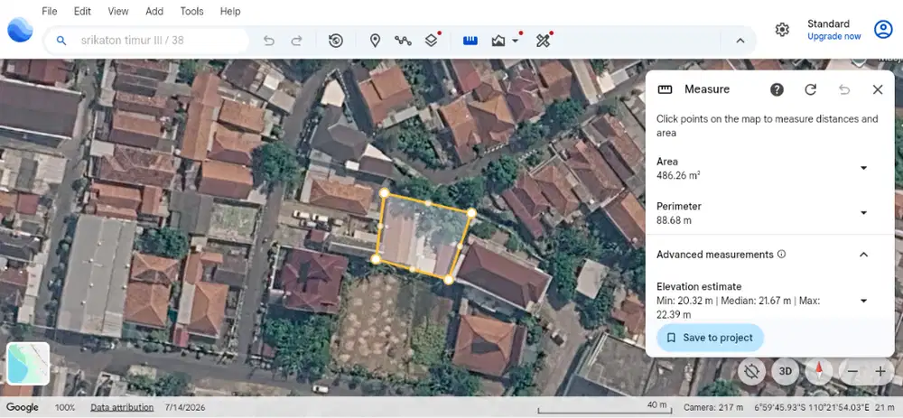Zoom out with the minus button

tap(853, 371)
